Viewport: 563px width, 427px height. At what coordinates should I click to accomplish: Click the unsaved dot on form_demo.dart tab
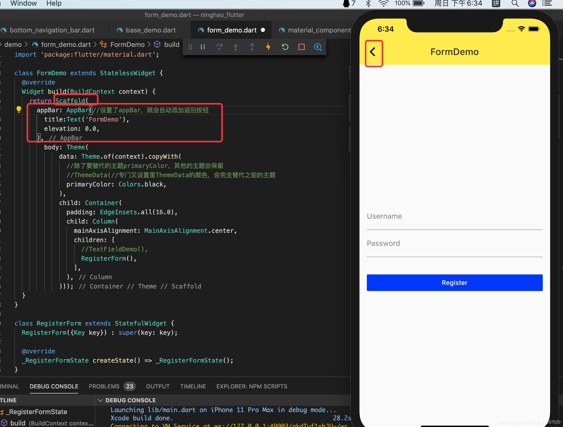coord(263,30)
